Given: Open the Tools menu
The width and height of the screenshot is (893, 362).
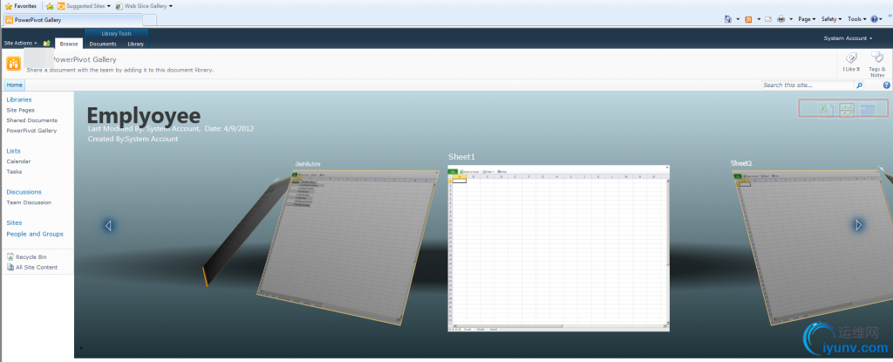Looking at the screenshot, I should [856, 19].
